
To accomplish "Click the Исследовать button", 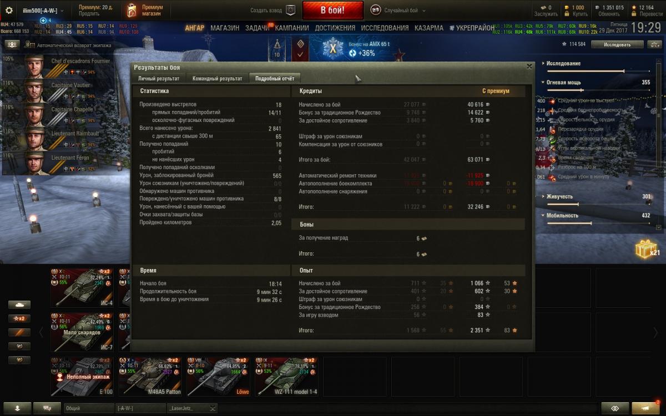I will 618,44.
